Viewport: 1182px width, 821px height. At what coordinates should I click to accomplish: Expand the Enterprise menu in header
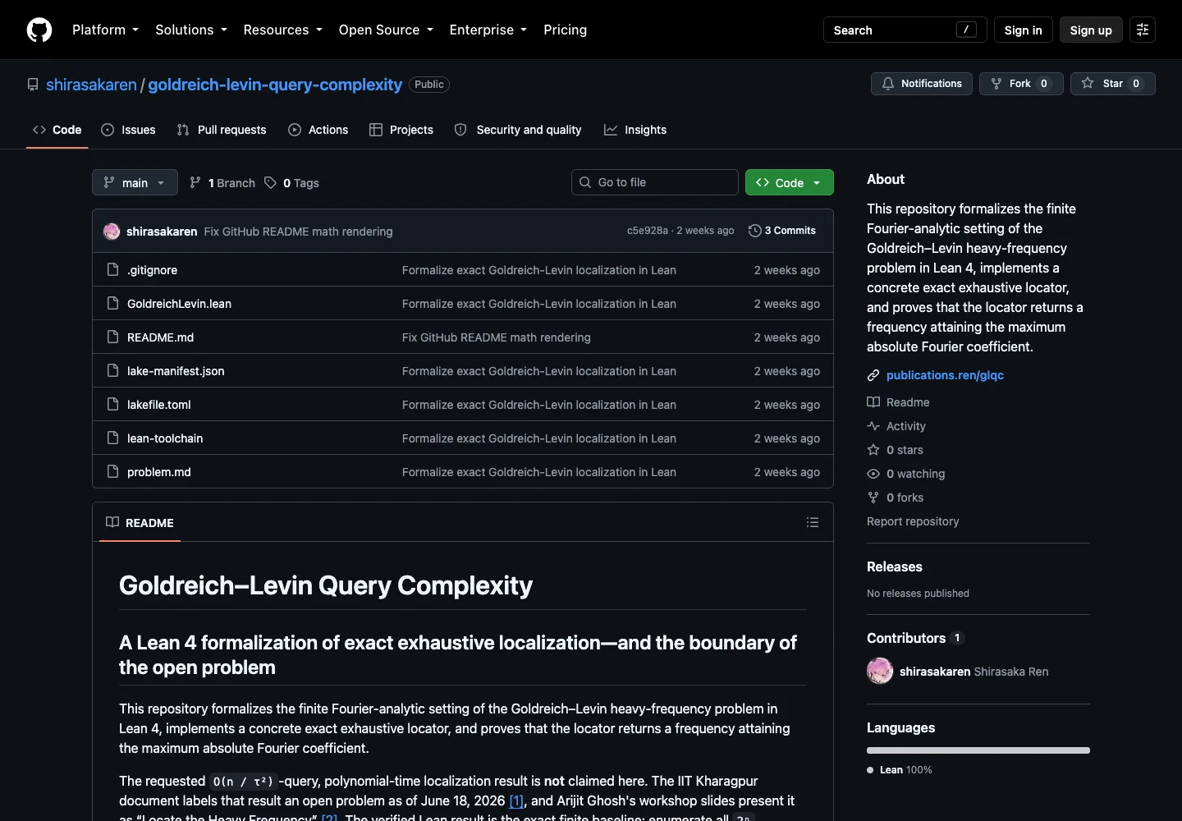tap(488, 30)
